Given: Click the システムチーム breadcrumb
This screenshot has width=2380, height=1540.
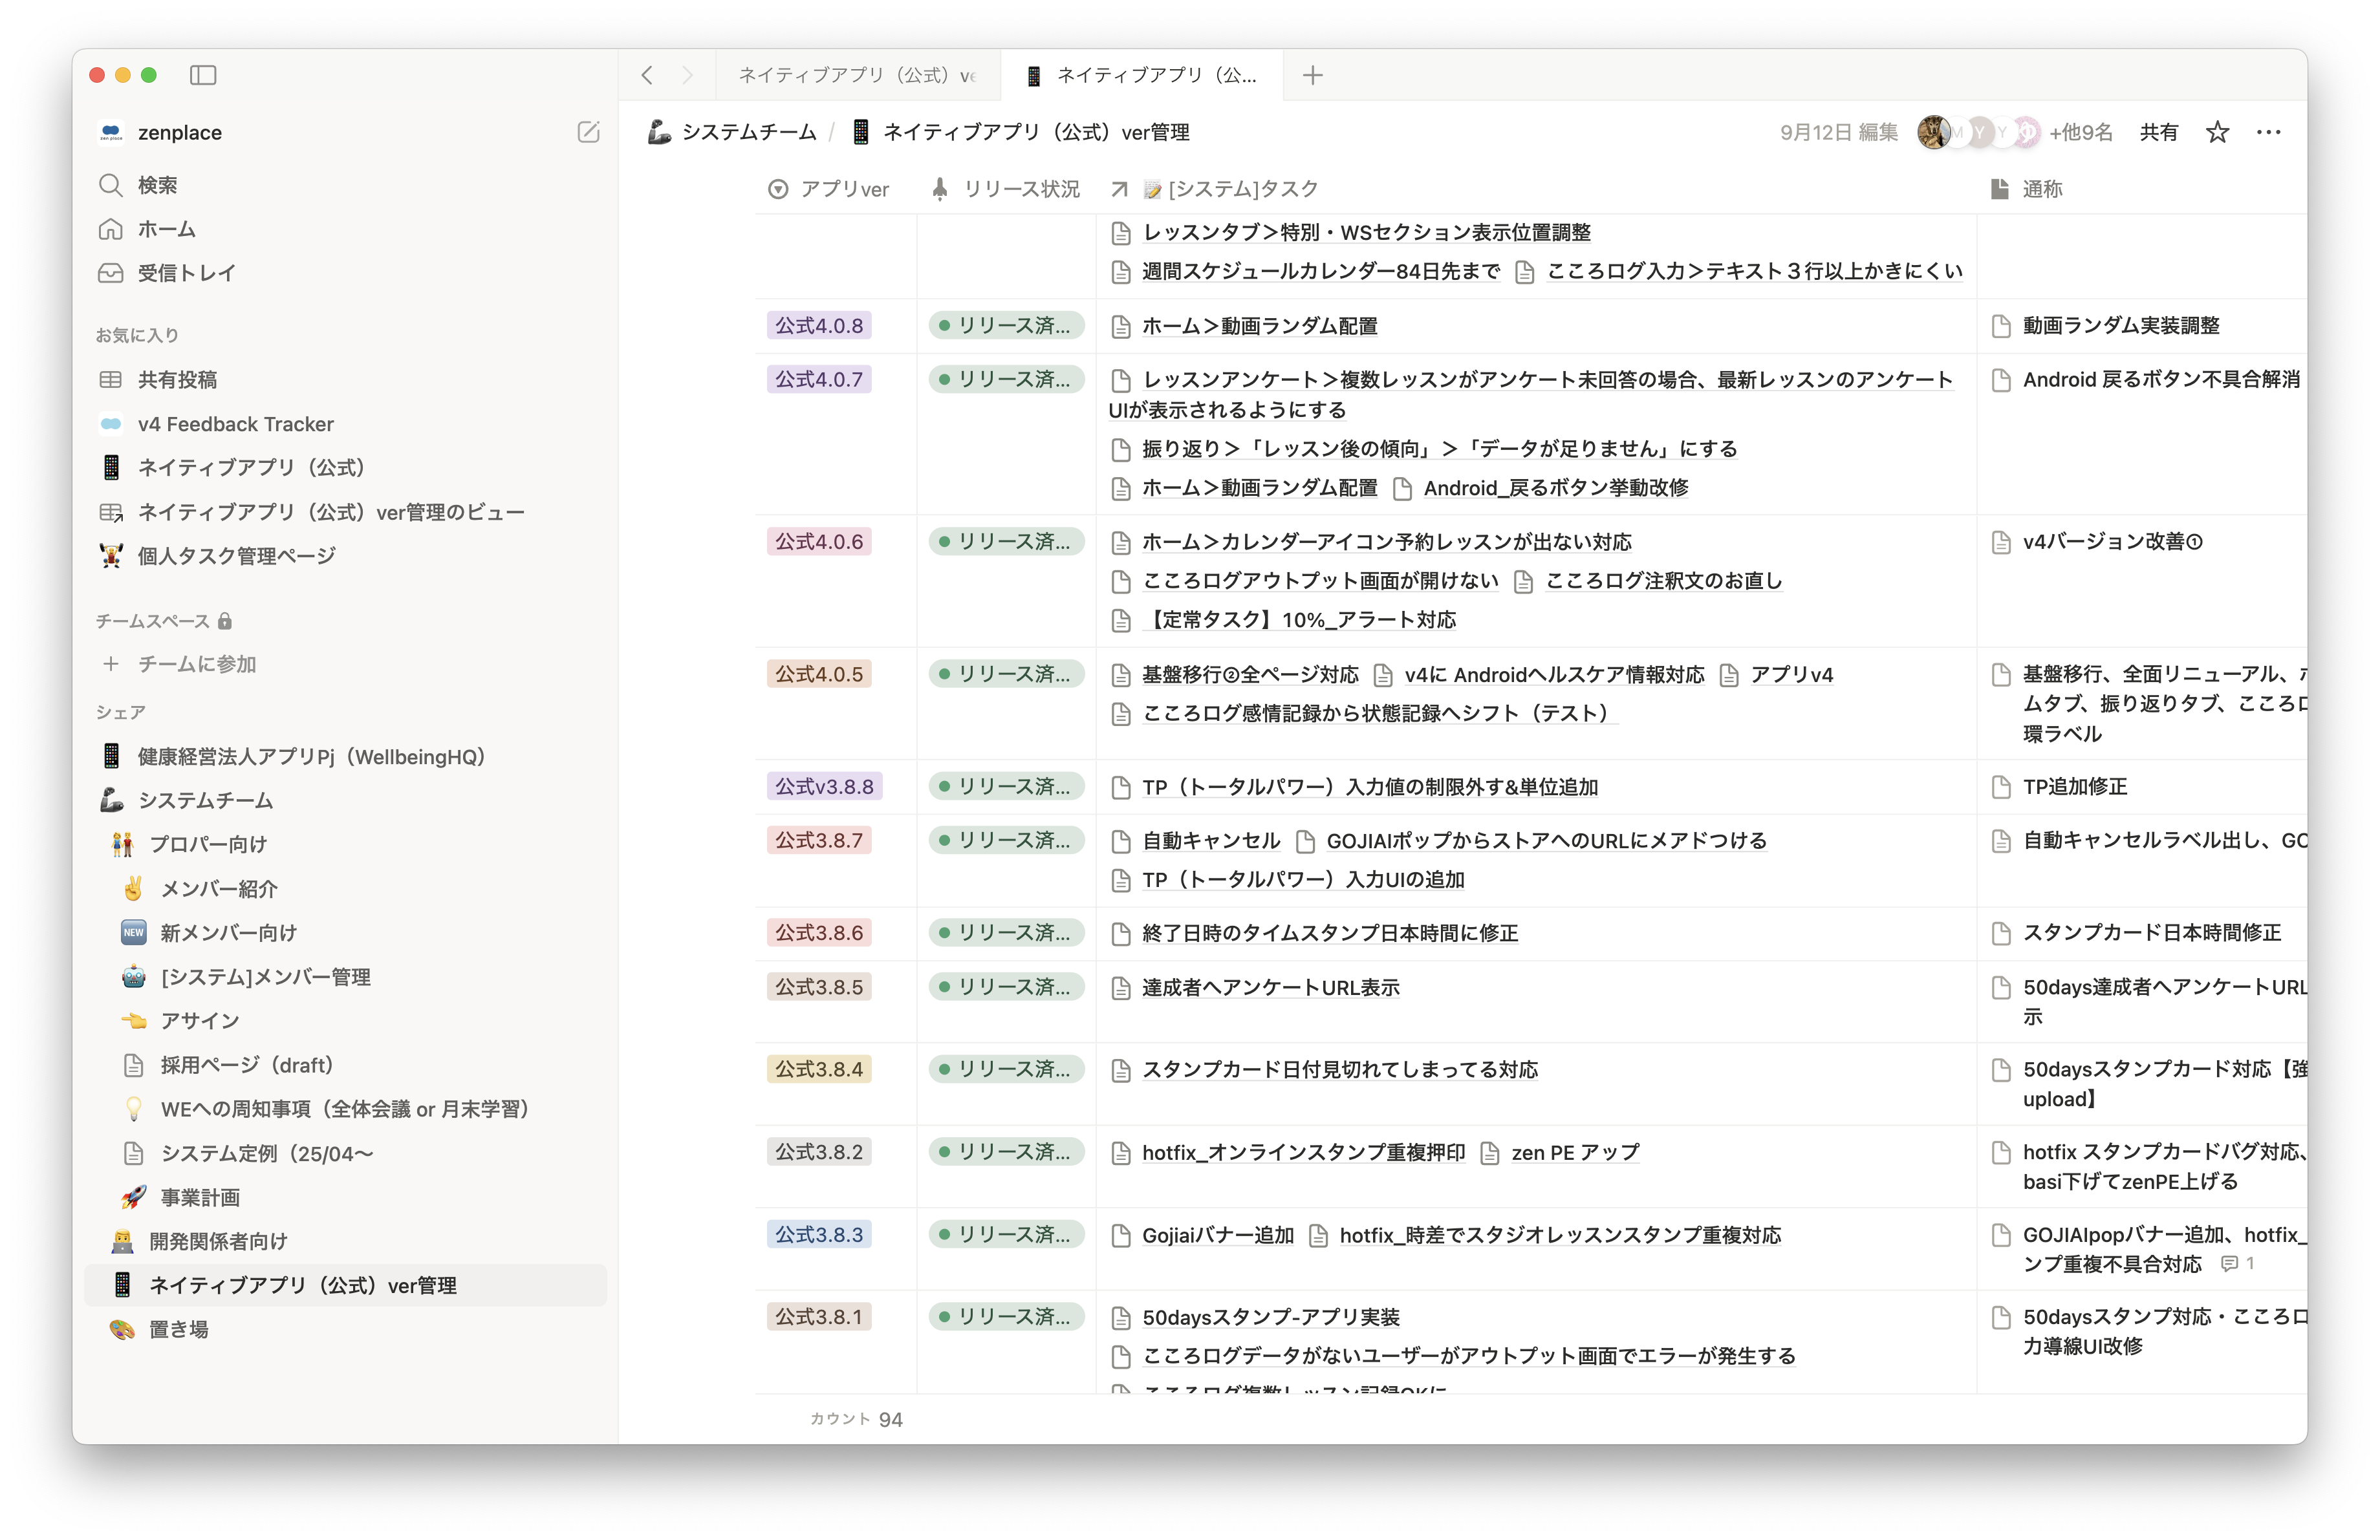Looking at the screenshot, I should (733, 132).
